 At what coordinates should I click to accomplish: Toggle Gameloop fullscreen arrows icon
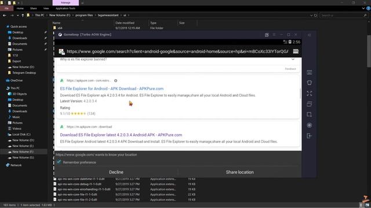click(309, 94)
